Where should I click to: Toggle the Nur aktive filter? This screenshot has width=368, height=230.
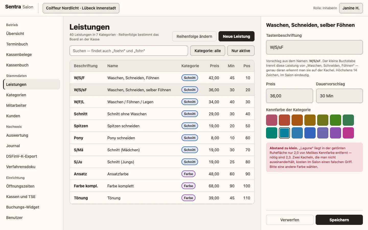click(241, 51)
